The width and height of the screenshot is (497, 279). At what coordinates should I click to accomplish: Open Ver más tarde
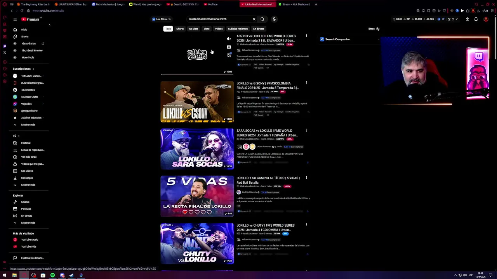click(x=31, y=157)
